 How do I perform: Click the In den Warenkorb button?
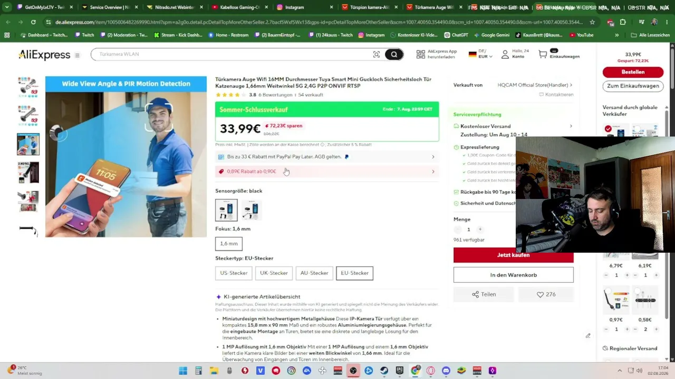click(x=513, y=275)
